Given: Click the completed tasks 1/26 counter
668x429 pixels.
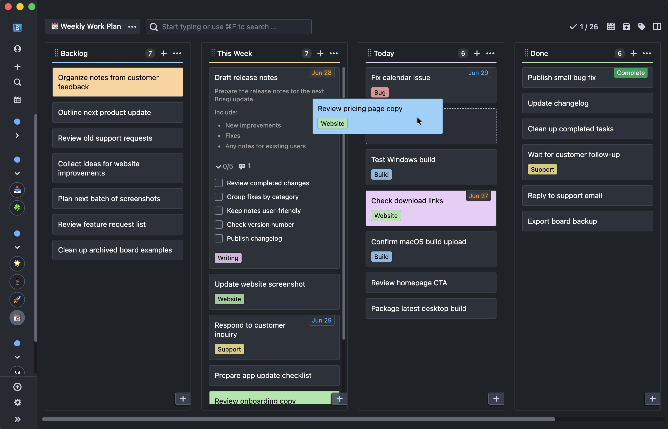Looking at the screenshot, I should pyautogui.click(x=583, y=27).
